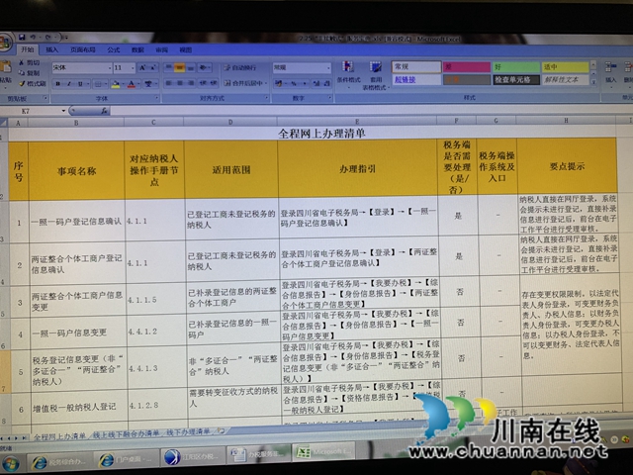Click the increase indent icon
Image resolution: width=633 pixels, height=475 pixels.
tap(214, 83)
